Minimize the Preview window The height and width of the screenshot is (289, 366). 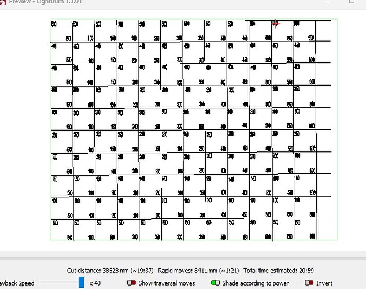328,1
